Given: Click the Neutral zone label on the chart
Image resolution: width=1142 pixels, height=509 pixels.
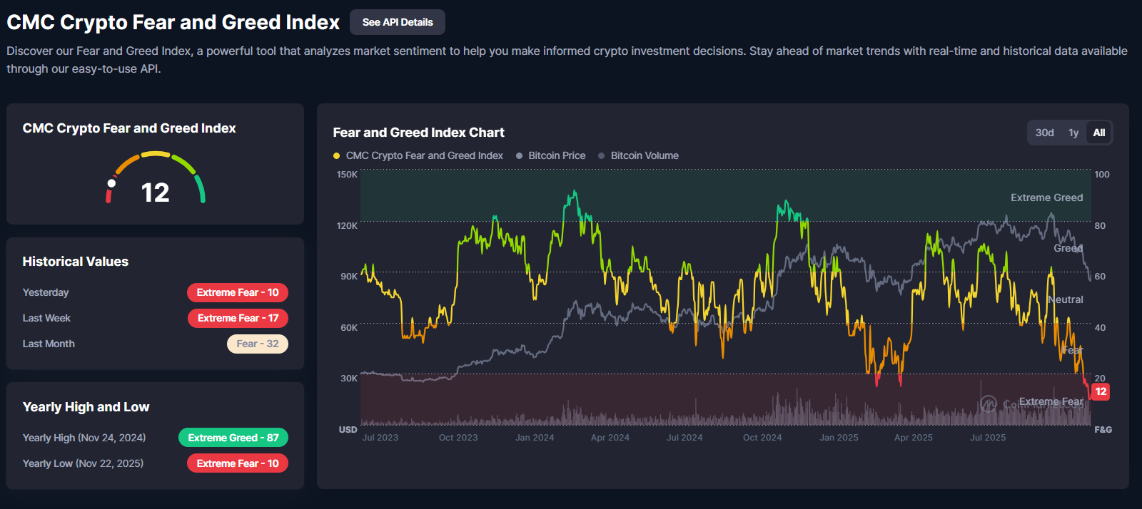Looking at the screenshot, I should pyautogui.click(x=1066, y=299).
